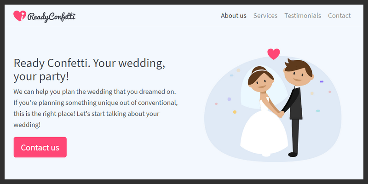
Task: Click the groom's black shoes
Action: [293, 154]
